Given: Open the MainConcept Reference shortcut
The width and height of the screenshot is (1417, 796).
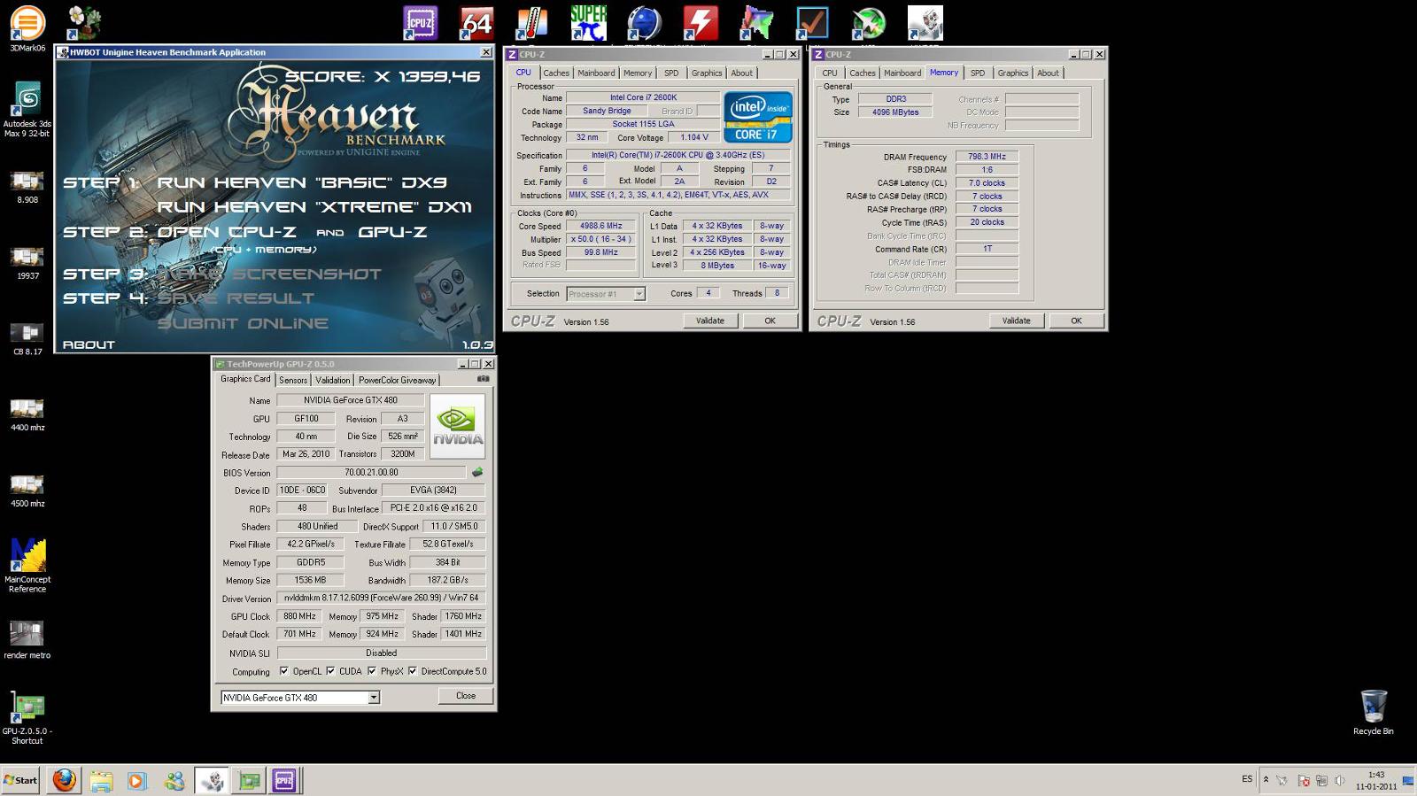Looking at the screenshot, I should [27, 566].
